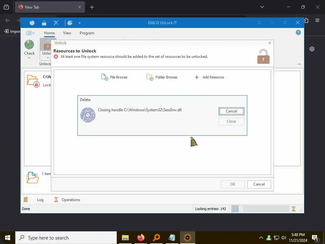325x244 pixels.
Task: Click the browser back arrow
Action: coord(8,20)
